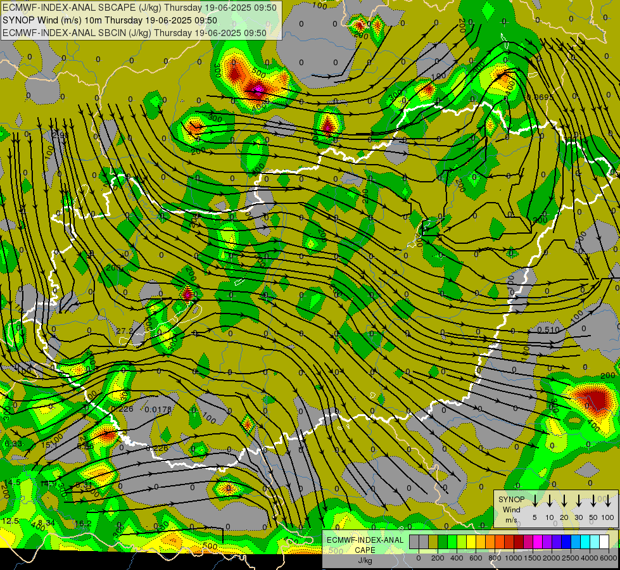Select the olive 100–200 J/kg CAPE legend swatch
This screenshot has width=620, height=570.
(433, 542)
